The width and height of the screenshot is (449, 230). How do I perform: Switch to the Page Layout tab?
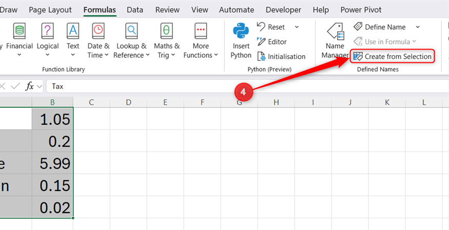tap(50, 10)
